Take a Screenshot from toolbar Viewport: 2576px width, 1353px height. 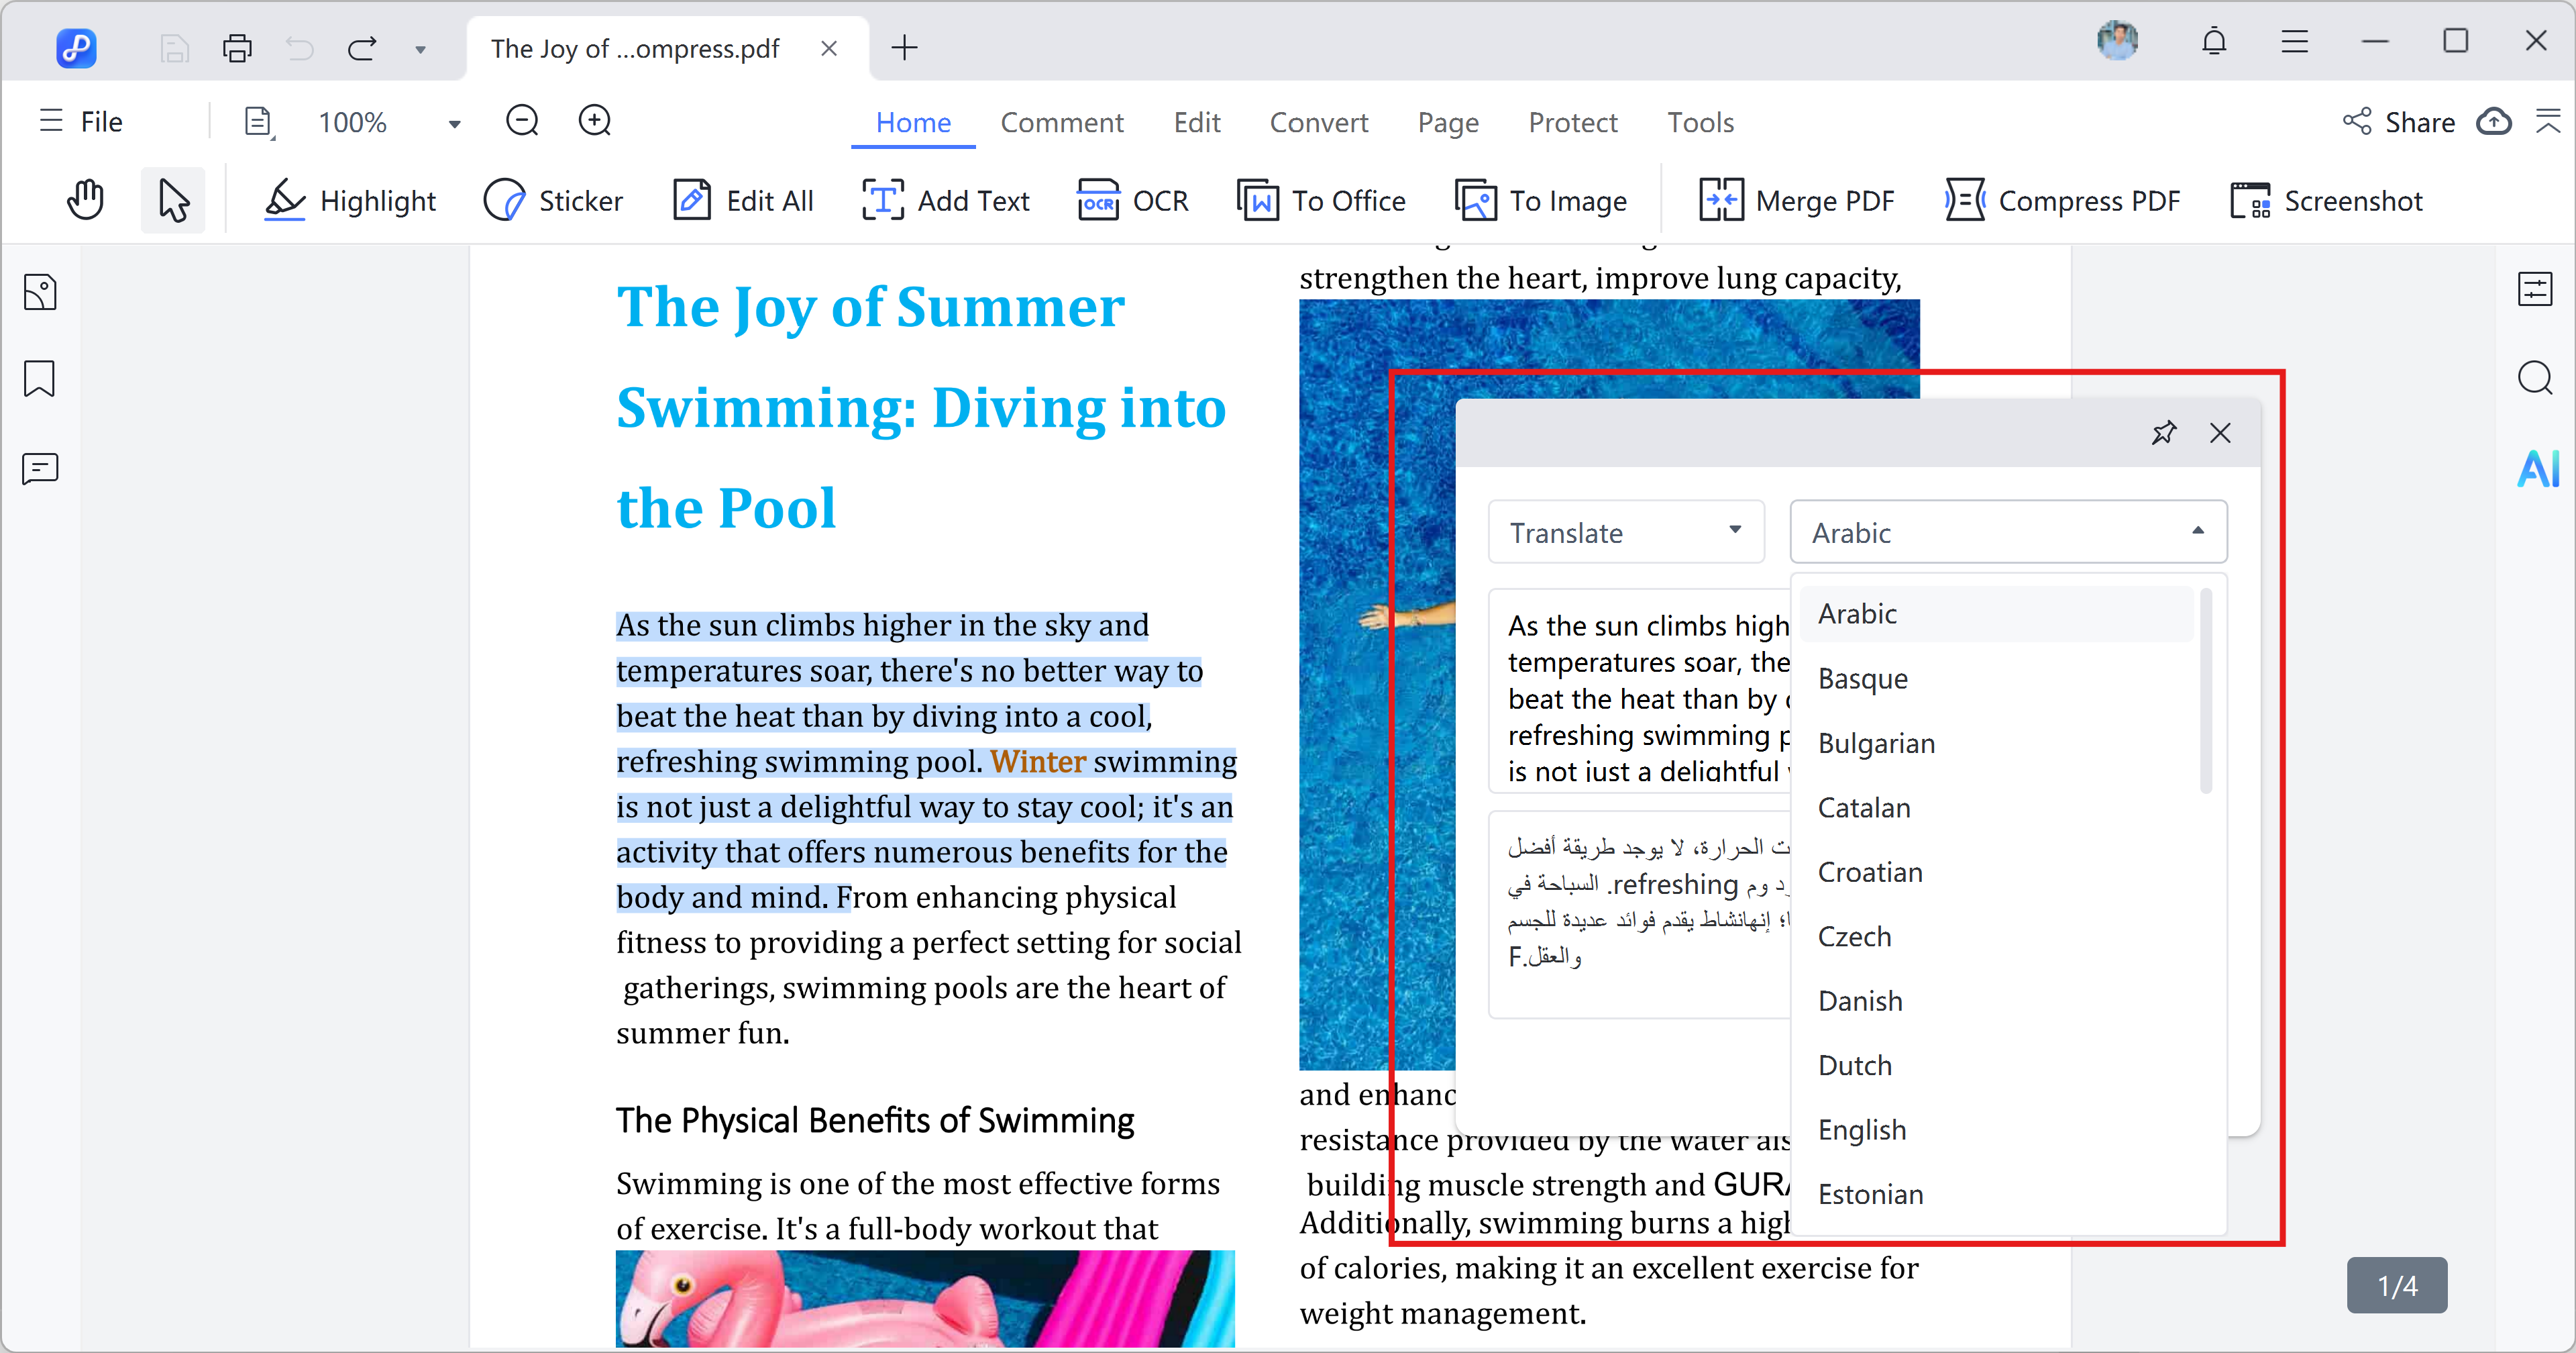click(2326, 200)
